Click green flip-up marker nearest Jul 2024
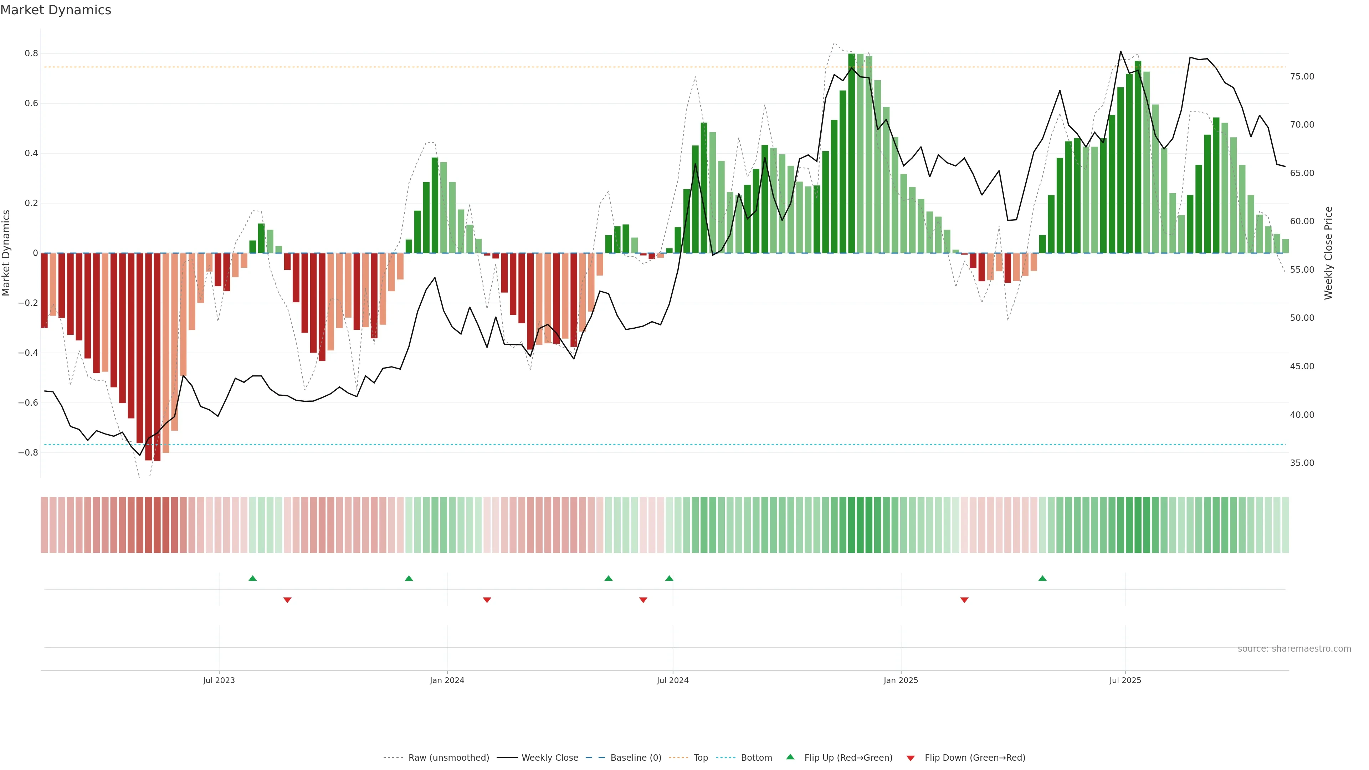The height and width of the screenshot is (770, 1369). 669,578
